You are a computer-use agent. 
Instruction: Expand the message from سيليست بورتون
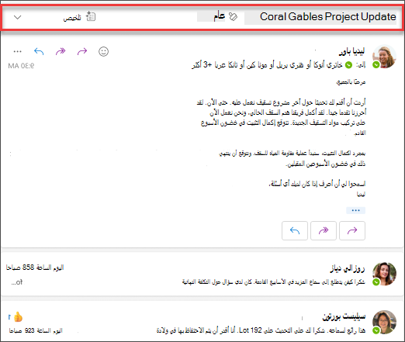pyautogui.click(x=202, y=322)
